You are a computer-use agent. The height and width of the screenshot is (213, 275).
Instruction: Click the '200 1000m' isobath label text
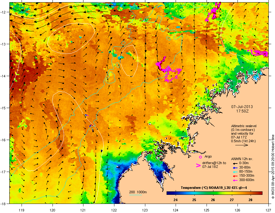(138, 192)
